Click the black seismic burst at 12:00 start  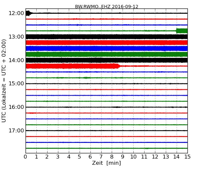point(29,13)
